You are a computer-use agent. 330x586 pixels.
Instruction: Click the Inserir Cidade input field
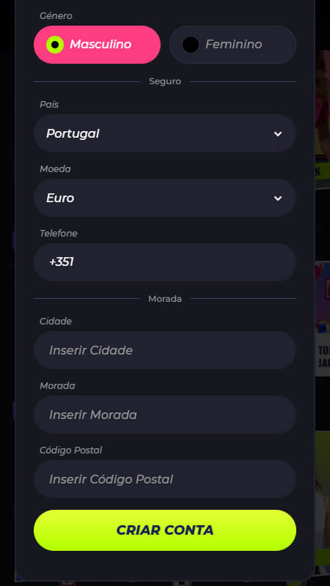tap(165, 350)
